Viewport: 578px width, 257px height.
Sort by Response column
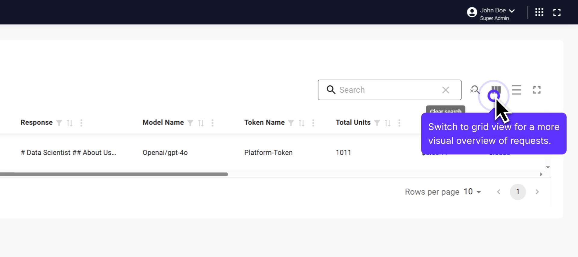pyautogui.click(x=70, y=123)
